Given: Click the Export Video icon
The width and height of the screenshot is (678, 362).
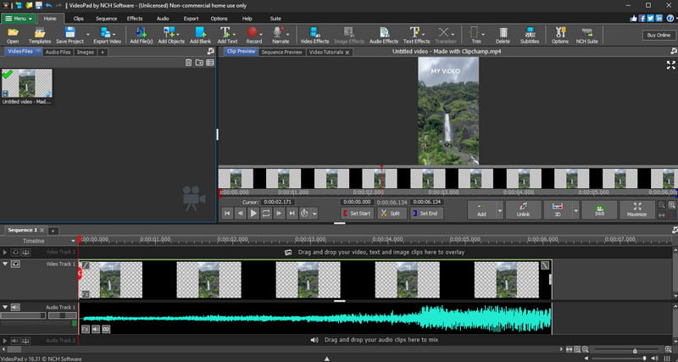Looking at the screenshot, I should coord(108,36).
